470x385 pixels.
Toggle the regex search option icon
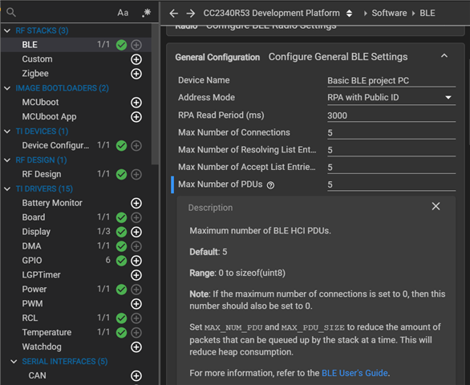(147, 13)
